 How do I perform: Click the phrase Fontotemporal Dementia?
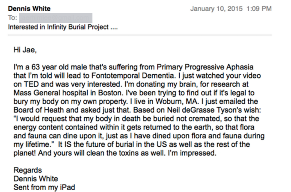tap(133, 76)
